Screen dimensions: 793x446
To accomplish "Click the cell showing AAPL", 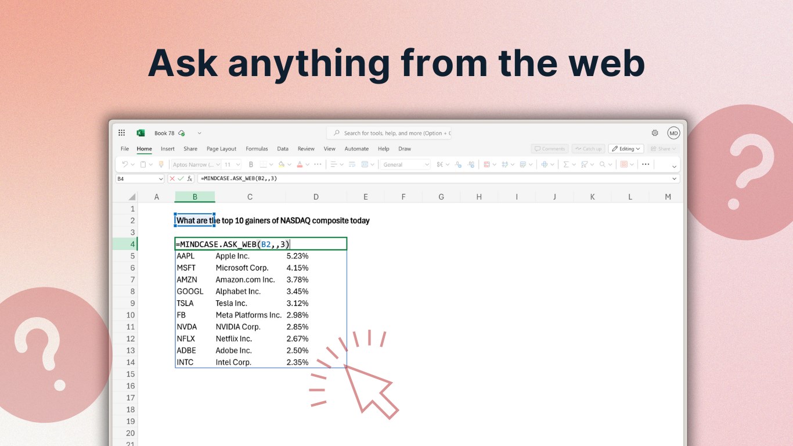I will point(186,256).
